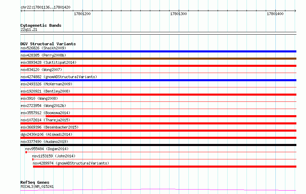Click the Cytogenetic Bands track title
Image resolution: width=306 pixels, height=194 pixels.
(x=41, y=25)
